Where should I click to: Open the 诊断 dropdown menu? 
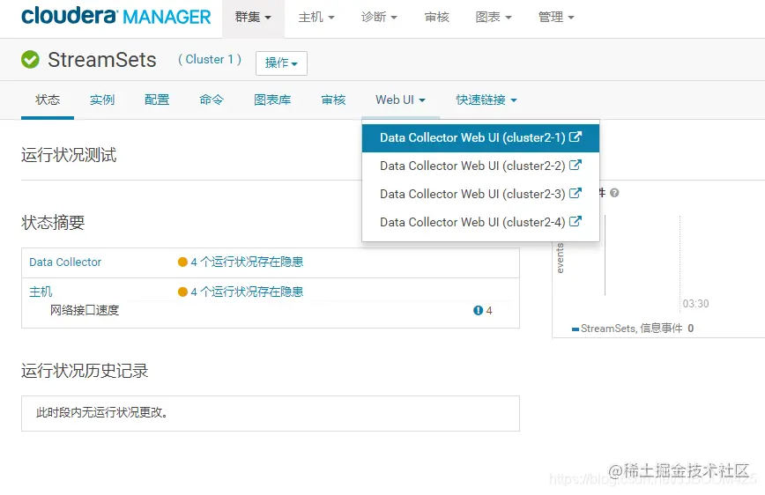click(x=379, y=18)
